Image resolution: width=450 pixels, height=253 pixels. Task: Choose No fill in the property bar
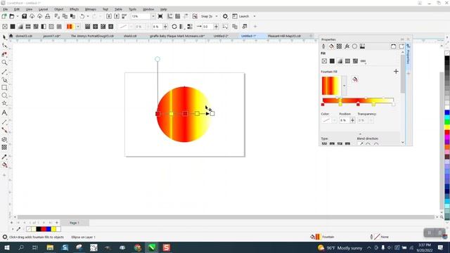point(5,27)
